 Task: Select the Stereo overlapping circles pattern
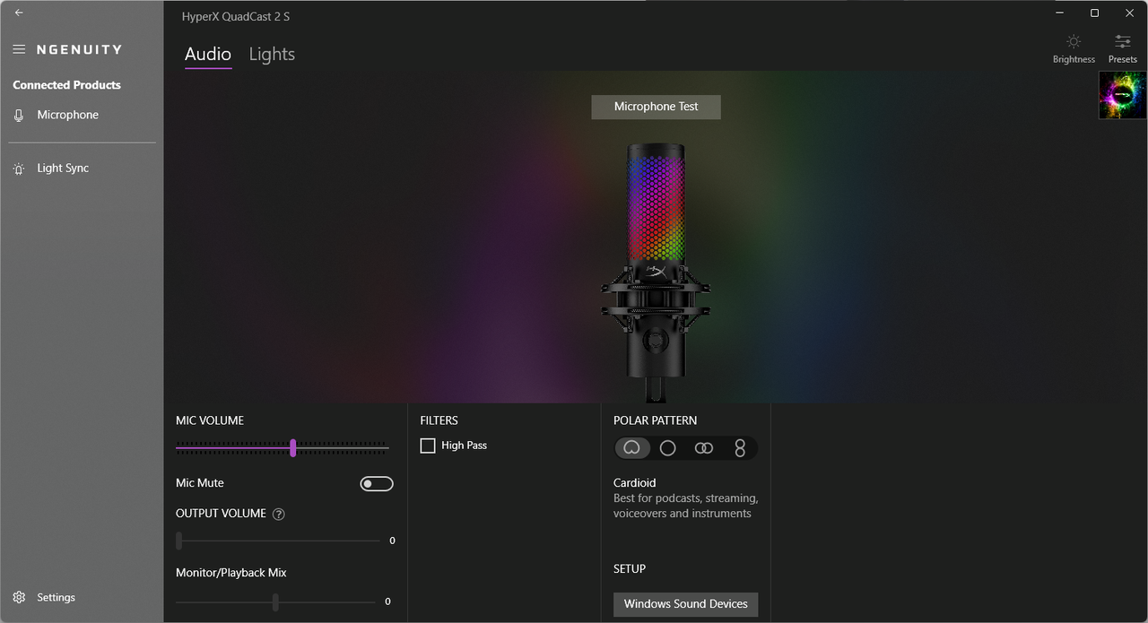point(704,448)
